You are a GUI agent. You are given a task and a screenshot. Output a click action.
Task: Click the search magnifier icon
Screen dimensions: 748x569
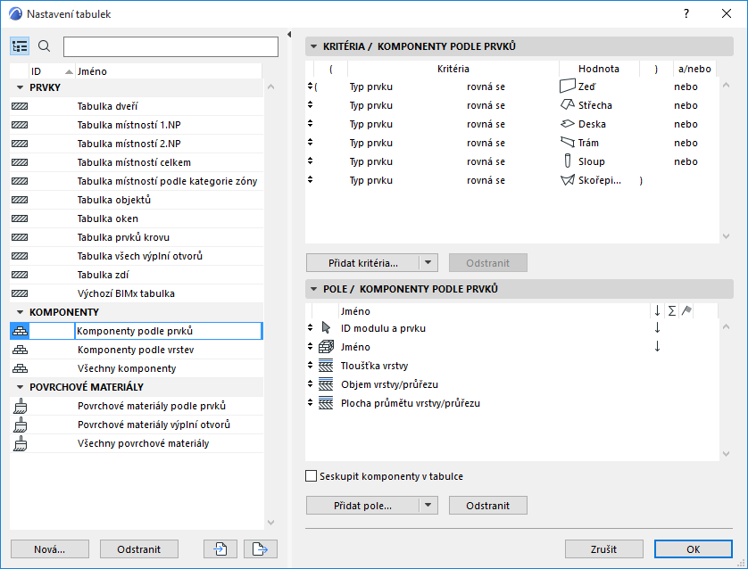pyautogui.click(x=45, y=46)
